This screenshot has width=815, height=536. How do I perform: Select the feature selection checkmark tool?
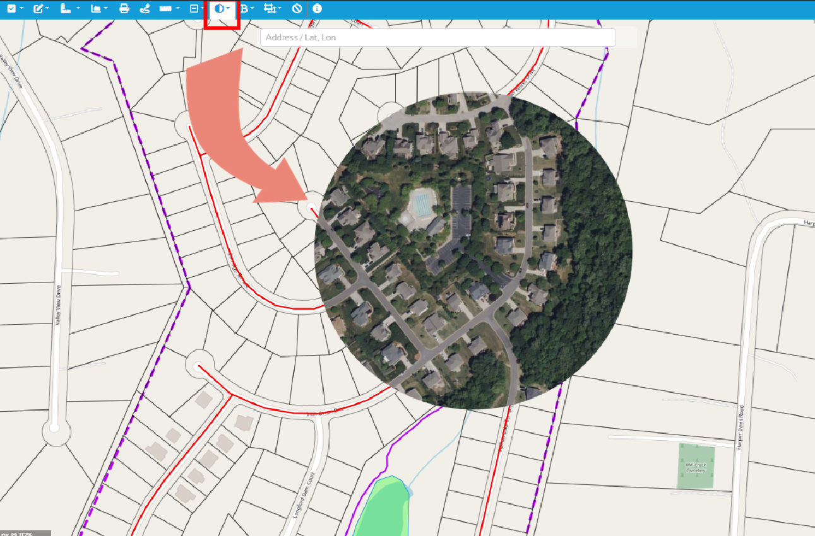(x=11, y=9)
